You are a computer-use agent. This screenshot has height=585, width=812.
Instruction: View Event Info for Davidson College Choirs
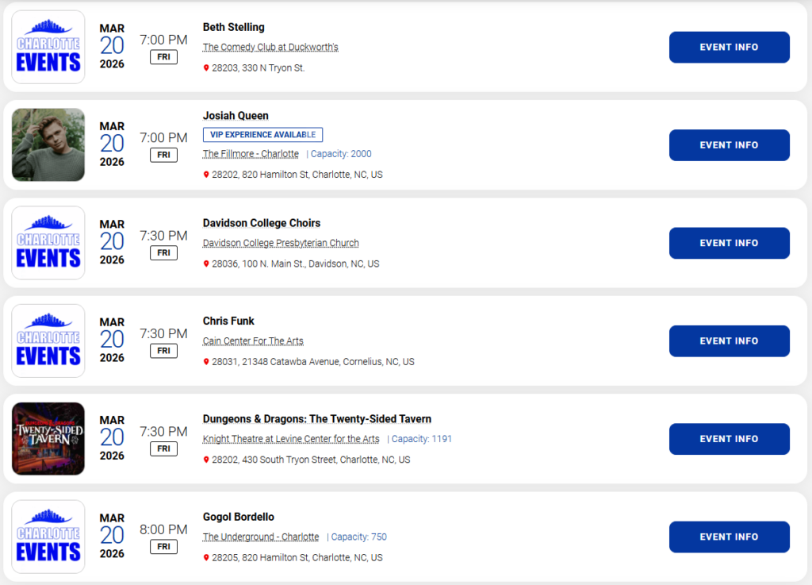[x=729, y=243]
